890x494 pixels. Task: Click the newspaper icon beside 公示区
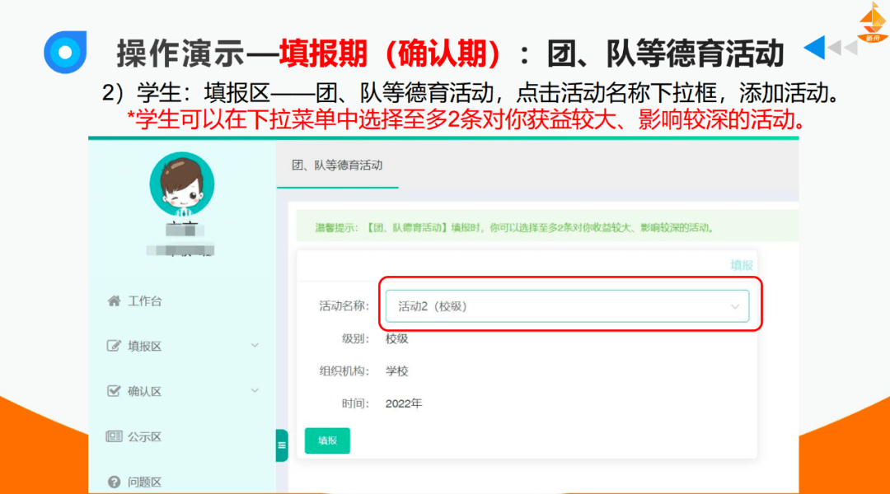[x=115, y=436]
